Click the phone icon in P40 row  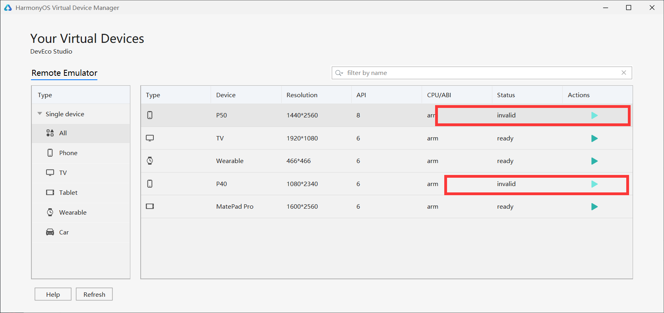pos(150,184)
